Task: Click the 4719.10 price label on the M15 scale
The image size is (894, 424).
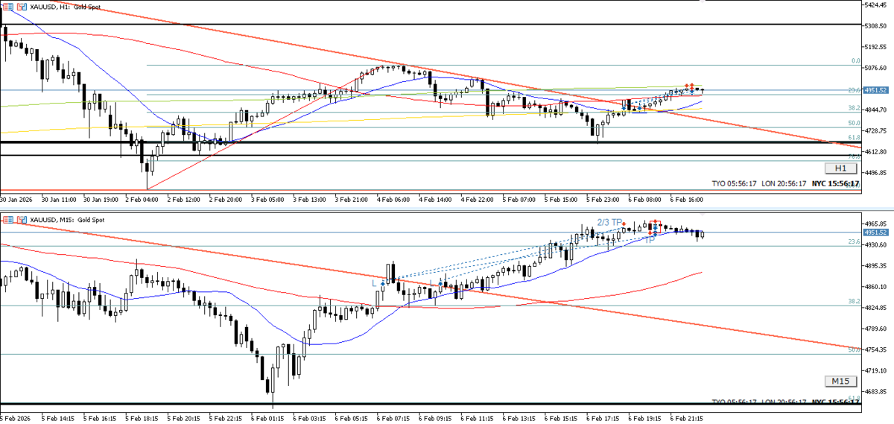Action: 877,370
